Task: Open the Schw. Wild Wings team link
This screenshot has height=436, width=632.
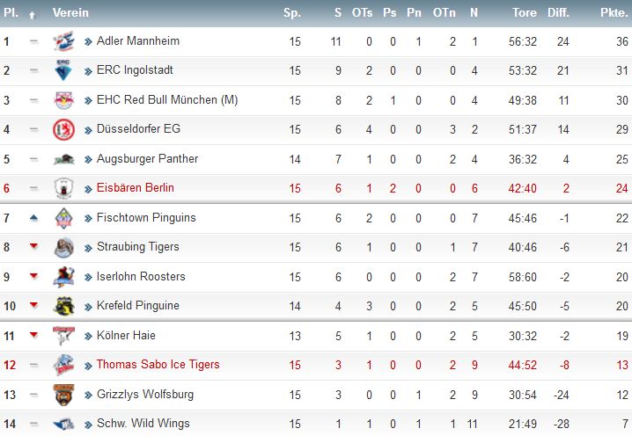Action: coord(143,424)
